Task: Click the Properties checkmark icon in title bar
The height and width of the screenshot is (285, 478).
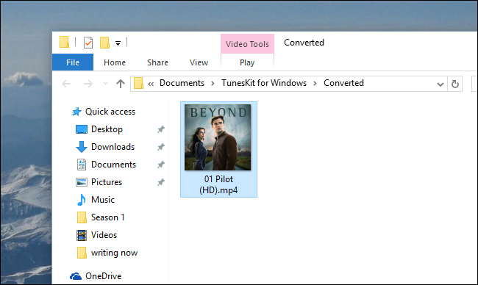Action: 88,43
